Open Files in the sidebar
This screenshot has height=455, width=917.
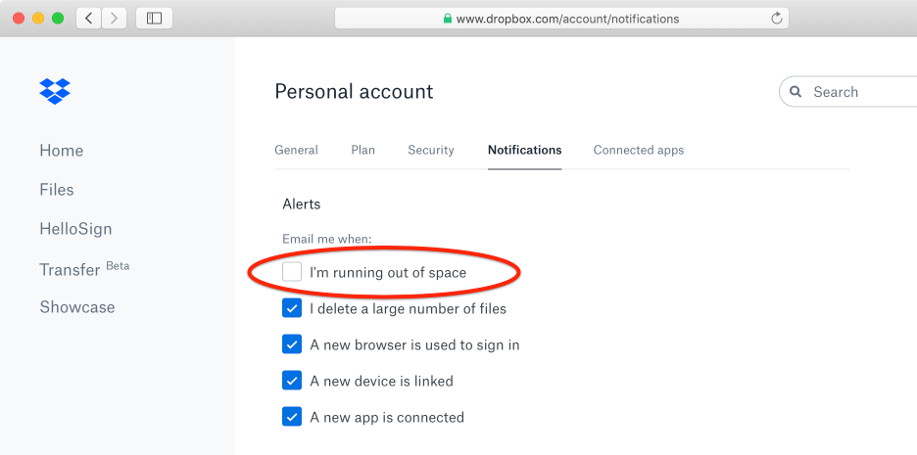point(57,190)
